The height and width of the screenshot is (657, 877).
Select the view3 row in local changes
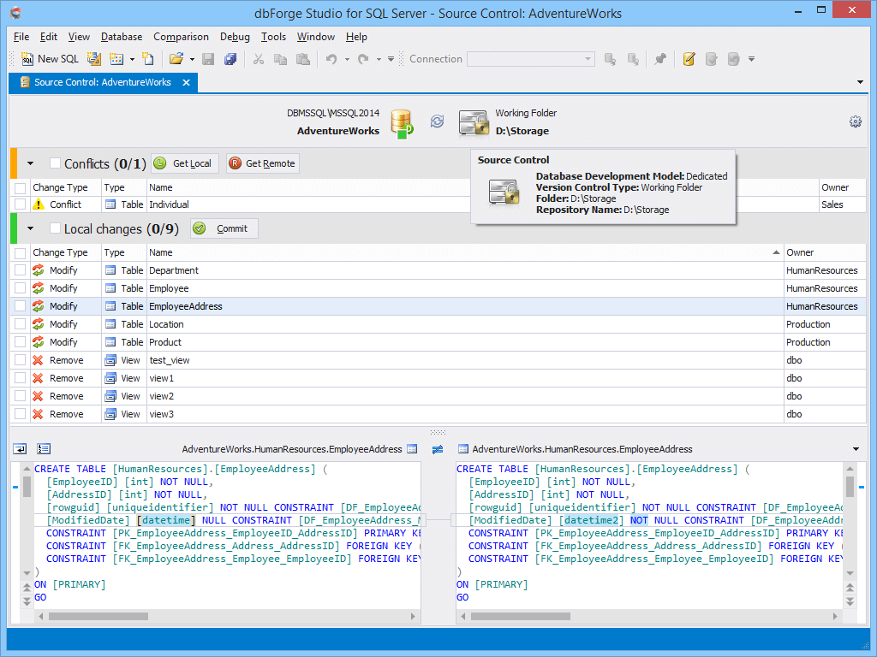[x=438, y=414]
